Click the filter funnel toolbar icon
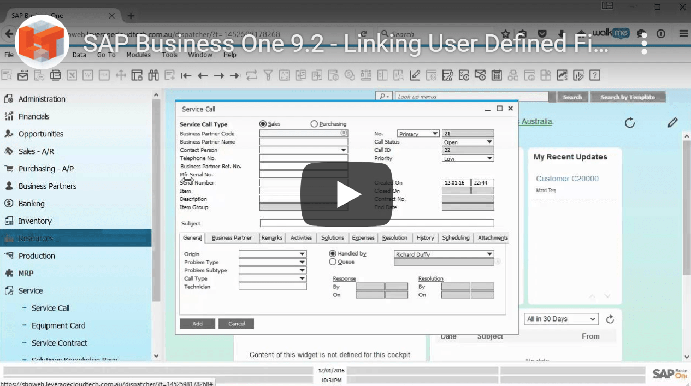The width and height of the screenshot is (691, 386). 268,75
